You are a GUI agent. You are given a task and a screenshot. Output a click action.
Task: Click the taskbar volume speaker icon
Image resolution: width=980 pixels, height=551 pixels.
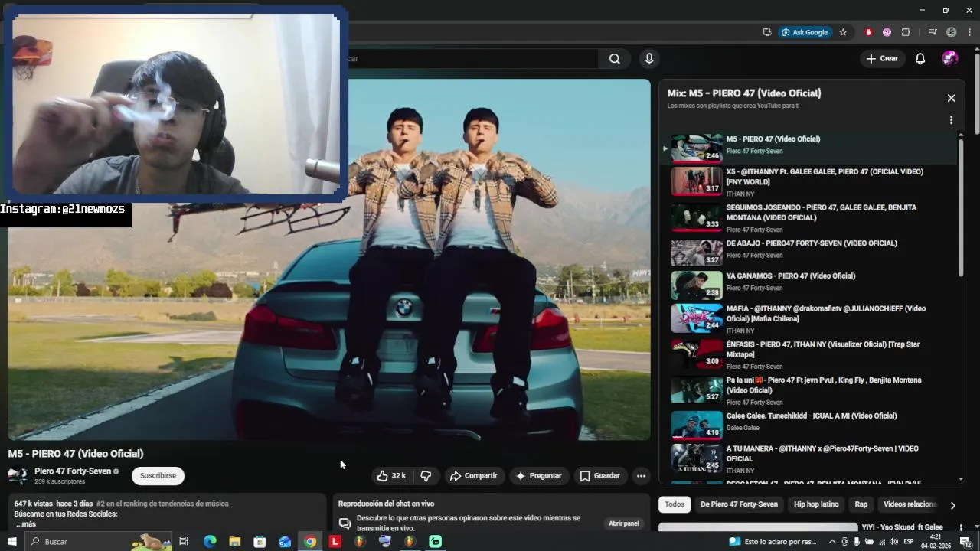coord(893,542)
